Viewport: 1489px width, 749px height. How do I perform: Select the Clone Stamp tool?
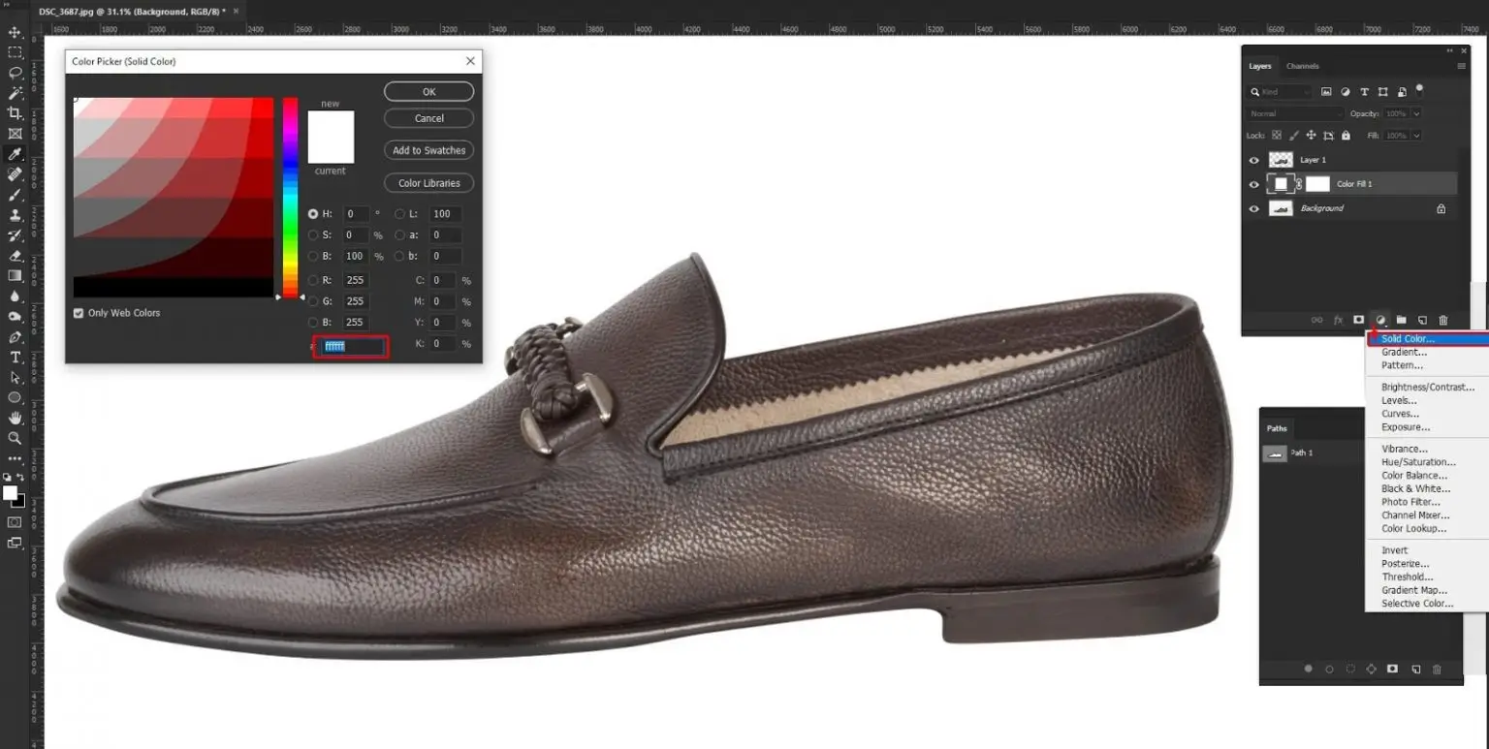click(15, 215)
